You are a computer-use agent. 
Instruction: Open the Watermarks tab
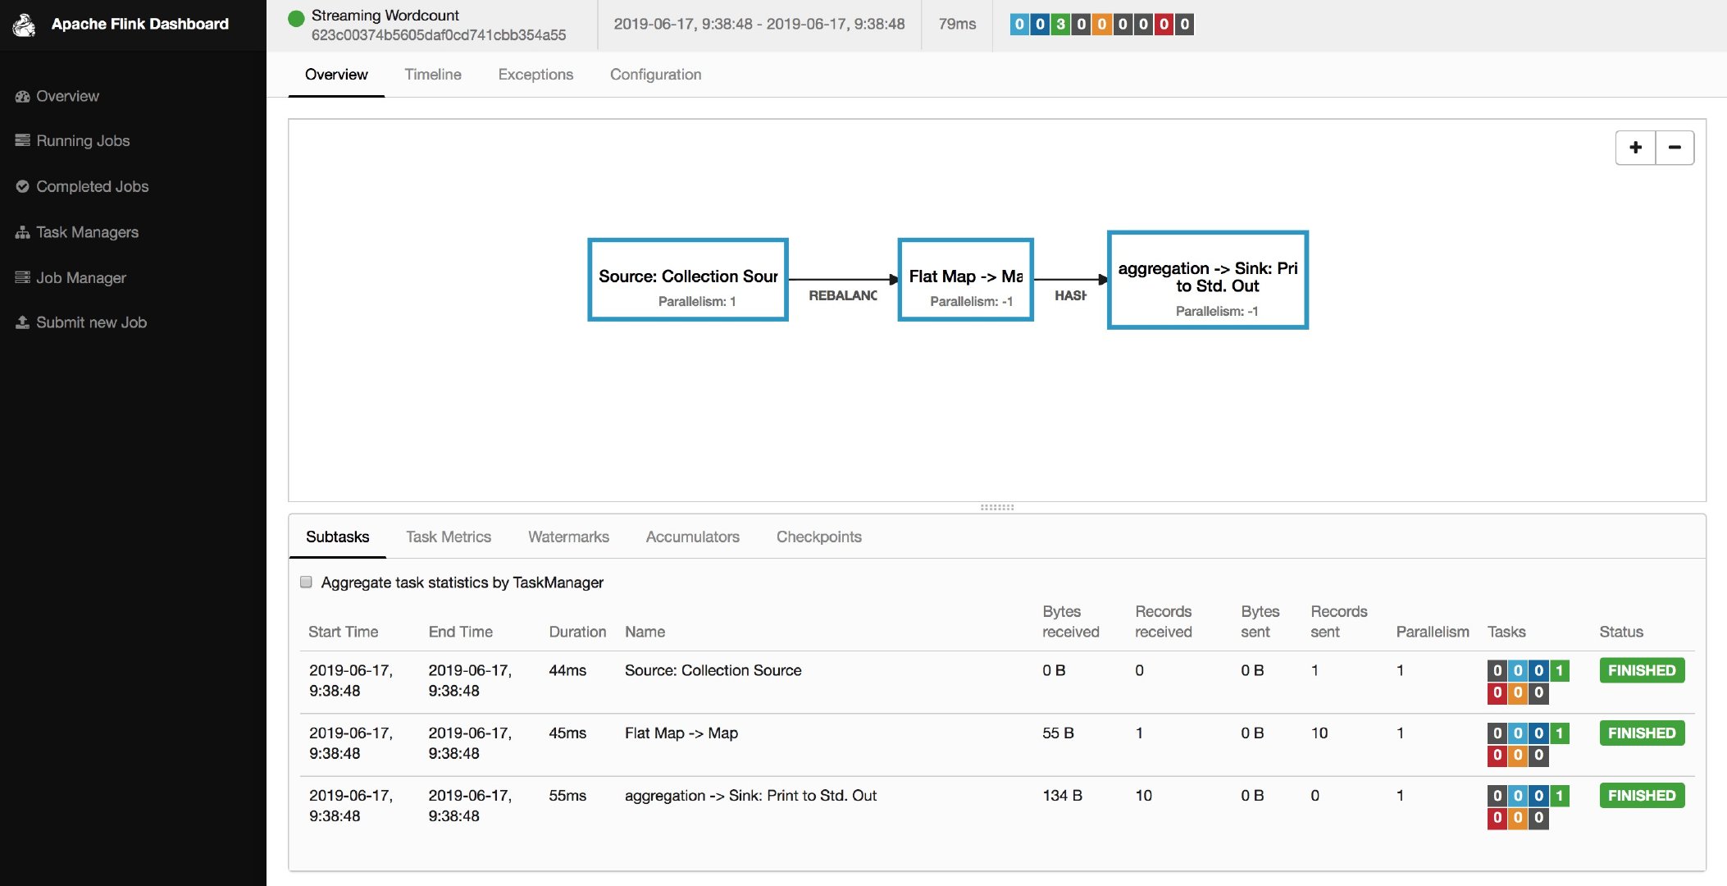click(568, 537)
